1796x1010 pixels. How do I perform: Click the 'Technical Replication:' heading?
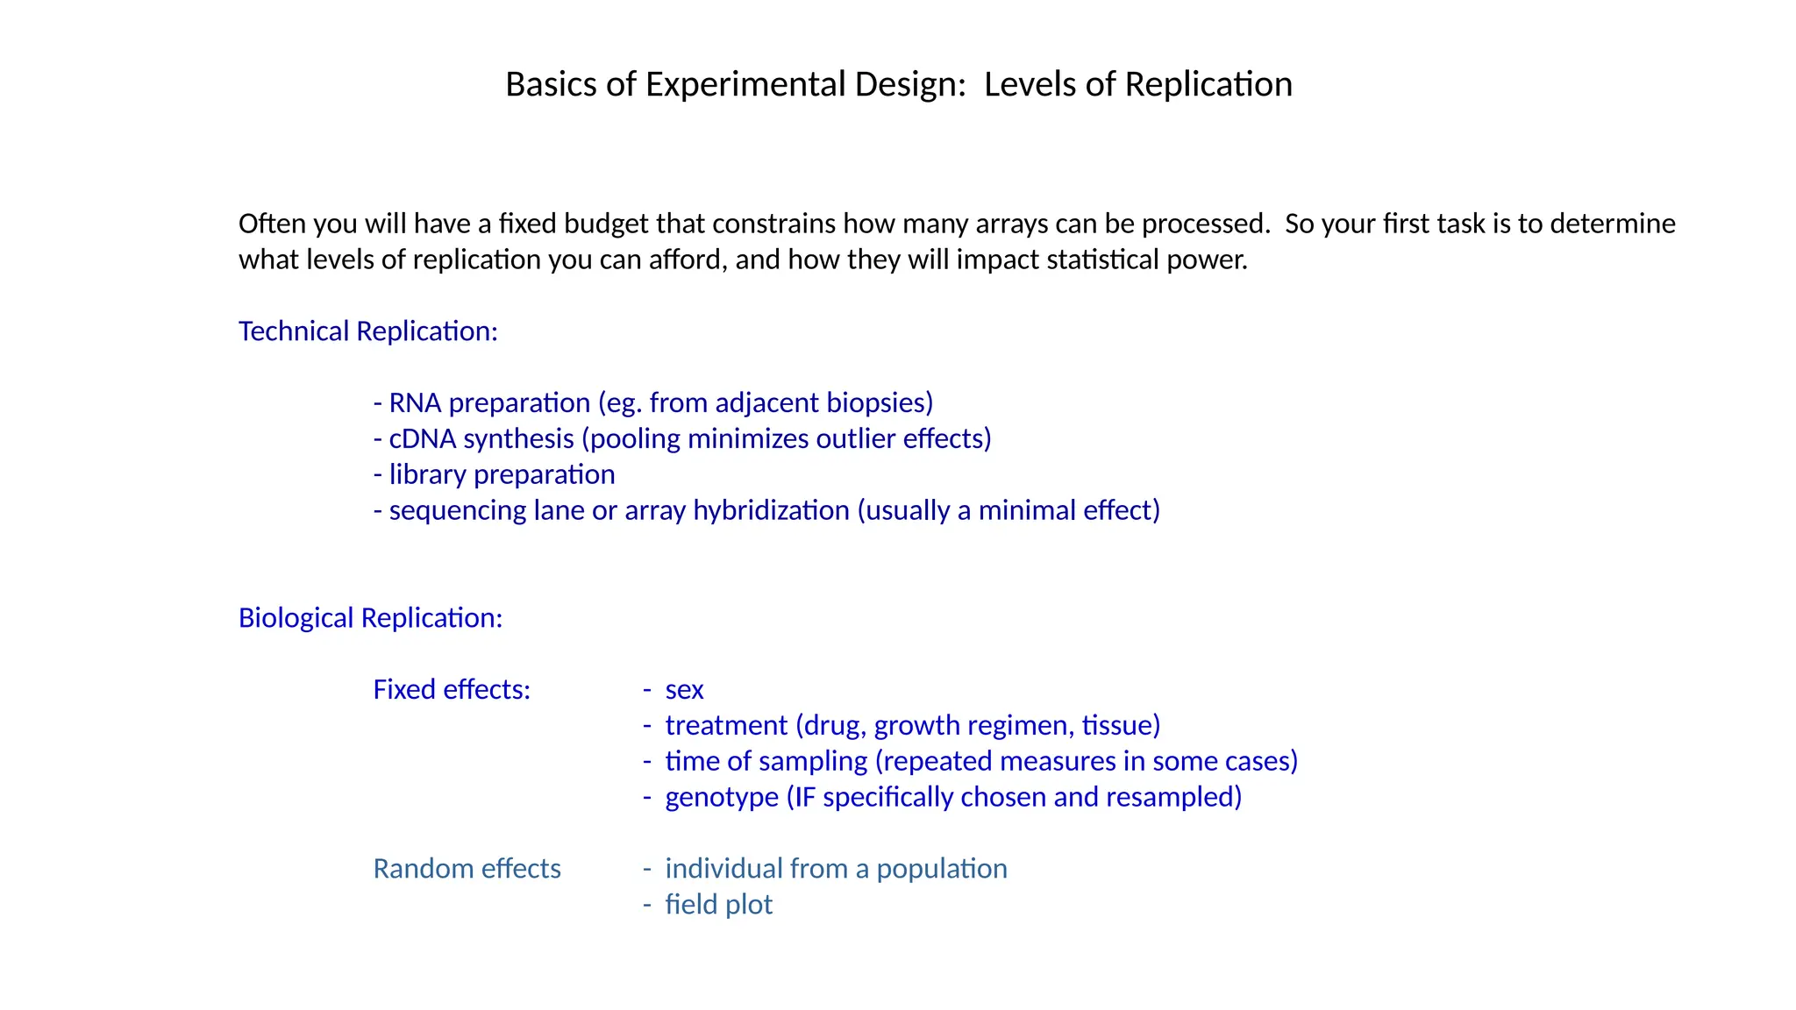tap(367, 331)
